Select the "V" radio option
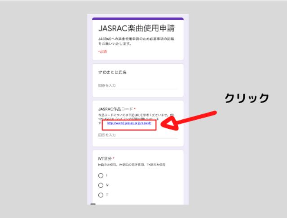 pos(101,185)
